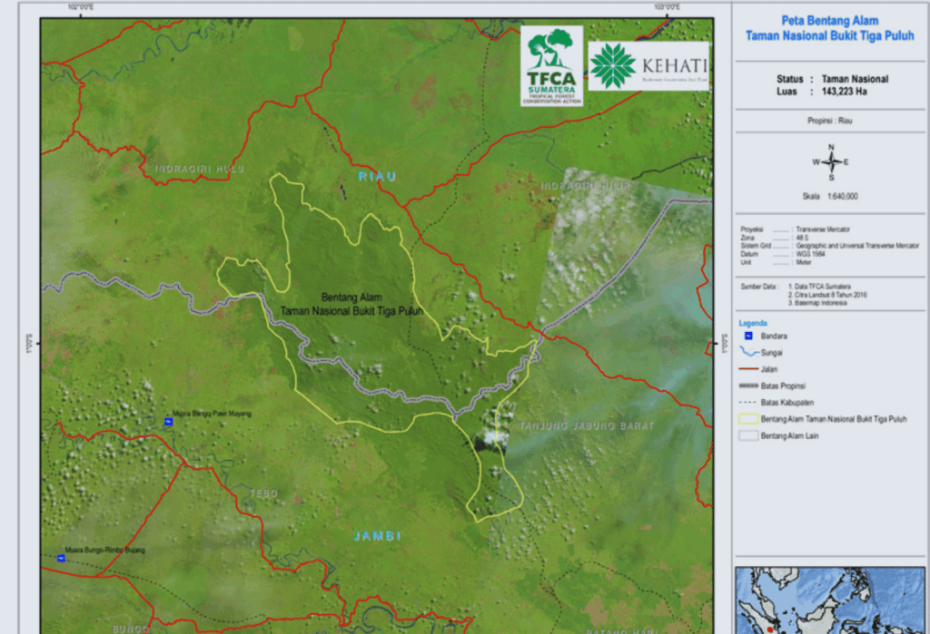Select the Bandara airport icon in legend
The image size is (930, 634).
(747, 337)
